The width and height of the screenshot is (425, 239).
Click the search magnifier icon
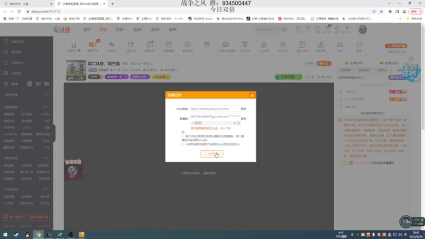284,30
